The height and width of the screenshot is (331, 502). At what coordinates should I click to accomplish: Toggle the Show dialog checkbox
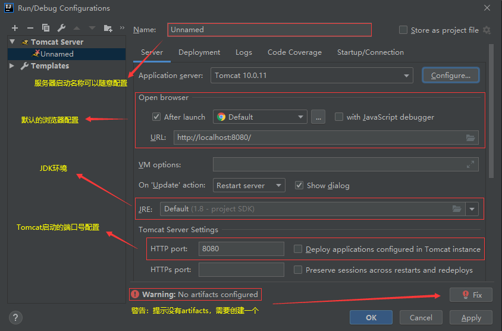click(x=299, y=185)
